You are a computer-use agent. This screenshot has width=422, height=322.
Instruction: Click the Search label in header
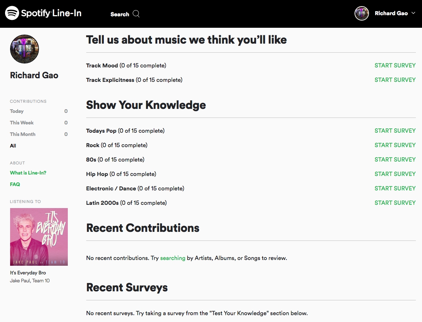(120, 14)
